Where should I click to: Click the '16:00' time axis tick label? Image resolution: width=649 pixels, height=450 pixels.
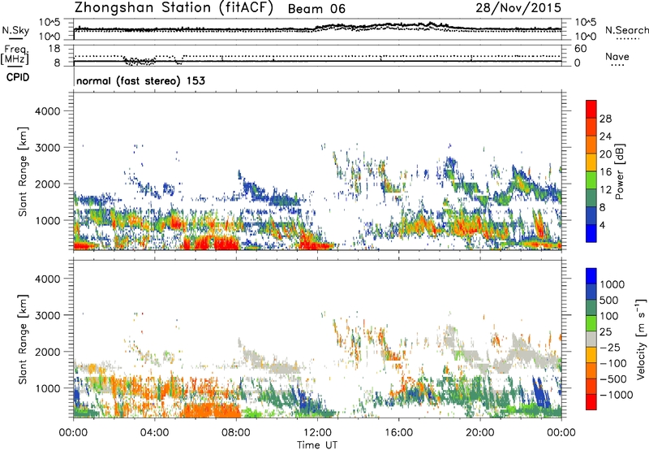coord(398,433)
